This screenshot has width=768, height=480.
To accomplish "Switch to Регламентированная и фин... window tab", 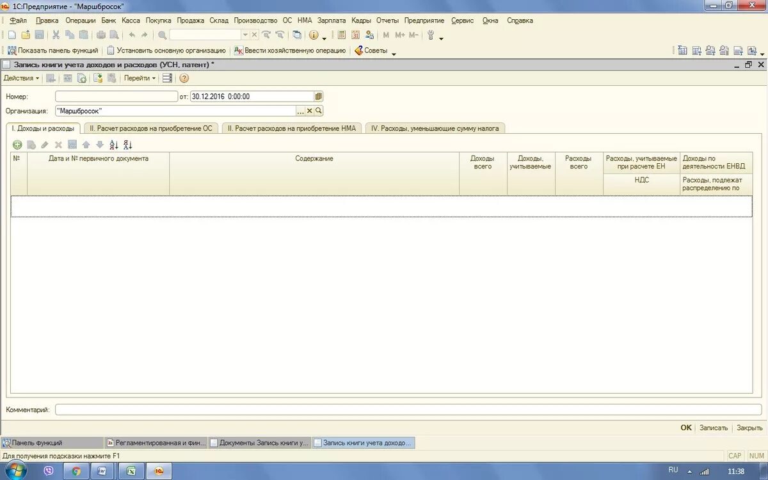I will [156, 442].
